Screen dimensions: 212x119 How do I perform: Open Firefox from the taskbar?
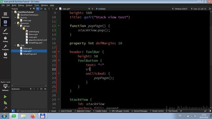click(x=33, y=116)
